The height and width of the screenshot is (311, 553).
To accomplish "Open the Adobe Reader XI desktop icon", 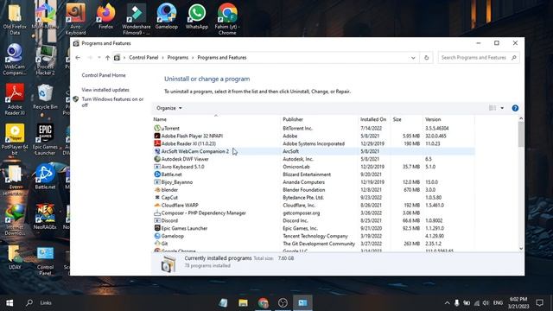I will coord(15,99).
